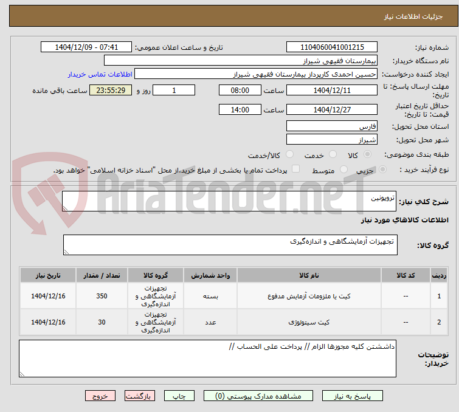Click the کد کالا column header
Image resolution: width=459 pixels, height=412 pixels.
pos(406,275)
